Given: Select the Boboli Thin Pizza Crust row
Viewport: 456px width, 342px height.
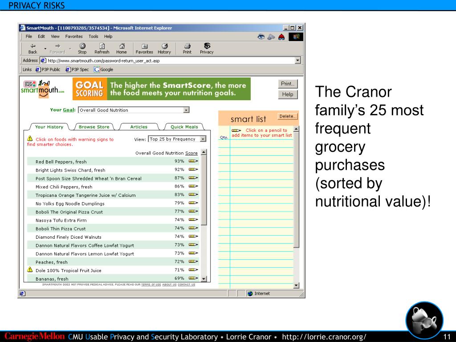Looking at the screenshot, I should coord(113,228).
